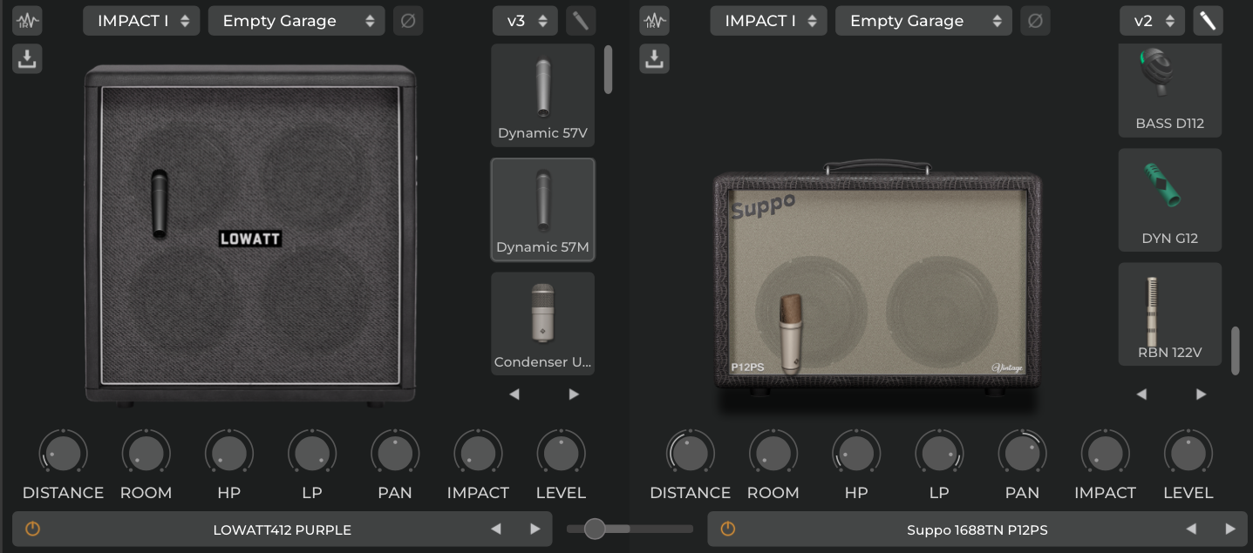This screenshot has height=553, width=1253.
Task: Toggle right cabinet phase invert button
Action: tap(1034, 21)
